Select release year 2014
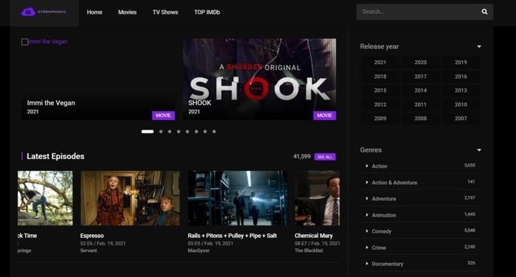The image size is (516, 277). (421, 90)
